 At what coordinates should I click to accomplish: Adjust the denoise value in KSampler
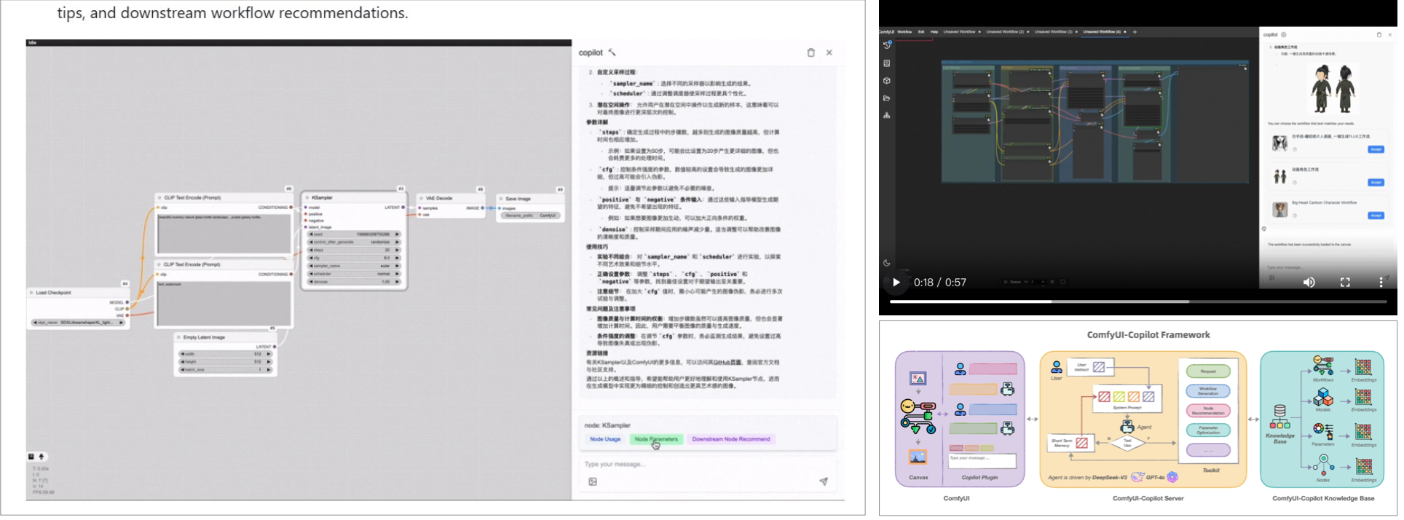[354, 282]
